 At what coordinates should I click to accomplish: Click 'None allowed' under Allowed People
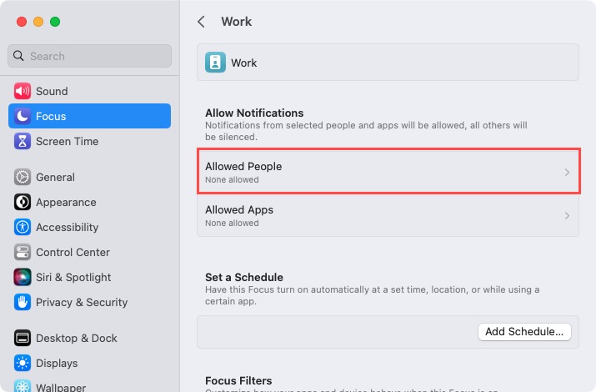point(232,179)
